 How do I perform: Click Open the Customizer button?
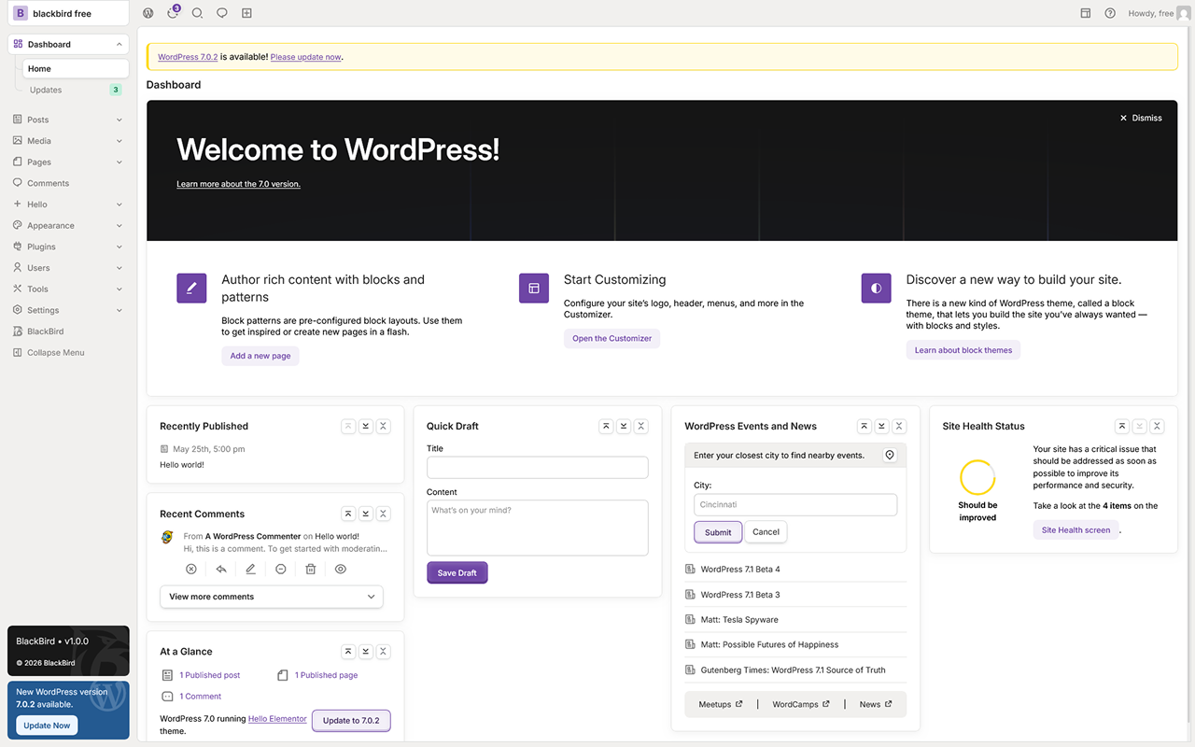pyautogui.click(x=612, y=338)
